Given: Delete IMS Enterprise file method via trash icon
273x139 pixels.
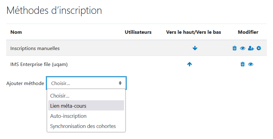Looking at the screenshot, I should (243, 64).
